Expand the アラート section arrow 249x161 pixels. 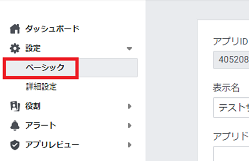130,126
